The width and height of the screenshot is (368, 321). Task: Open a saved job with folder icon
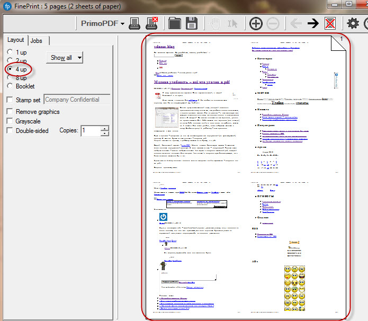(x=174, y=23)
